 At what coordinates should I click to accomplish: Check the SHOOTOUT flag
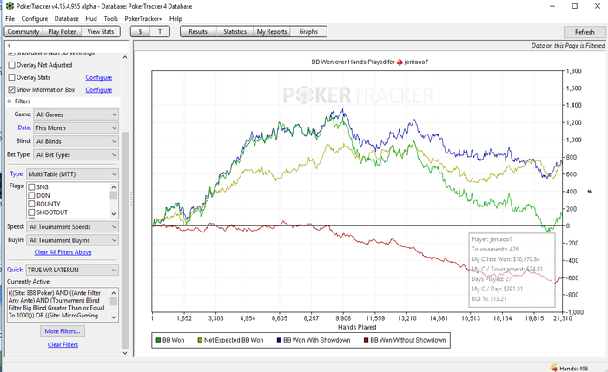[x=31, y=212]
